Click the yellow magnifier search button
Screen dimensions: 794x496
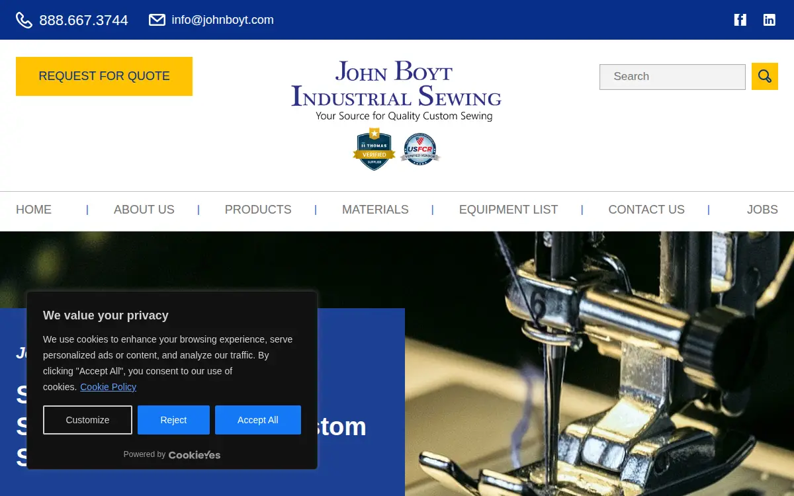tap(765, 77)
